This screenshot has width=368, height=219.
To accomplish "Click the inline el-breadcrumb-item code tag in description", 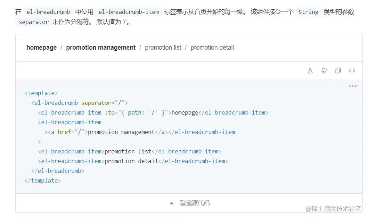I will [x=129, y=12].
